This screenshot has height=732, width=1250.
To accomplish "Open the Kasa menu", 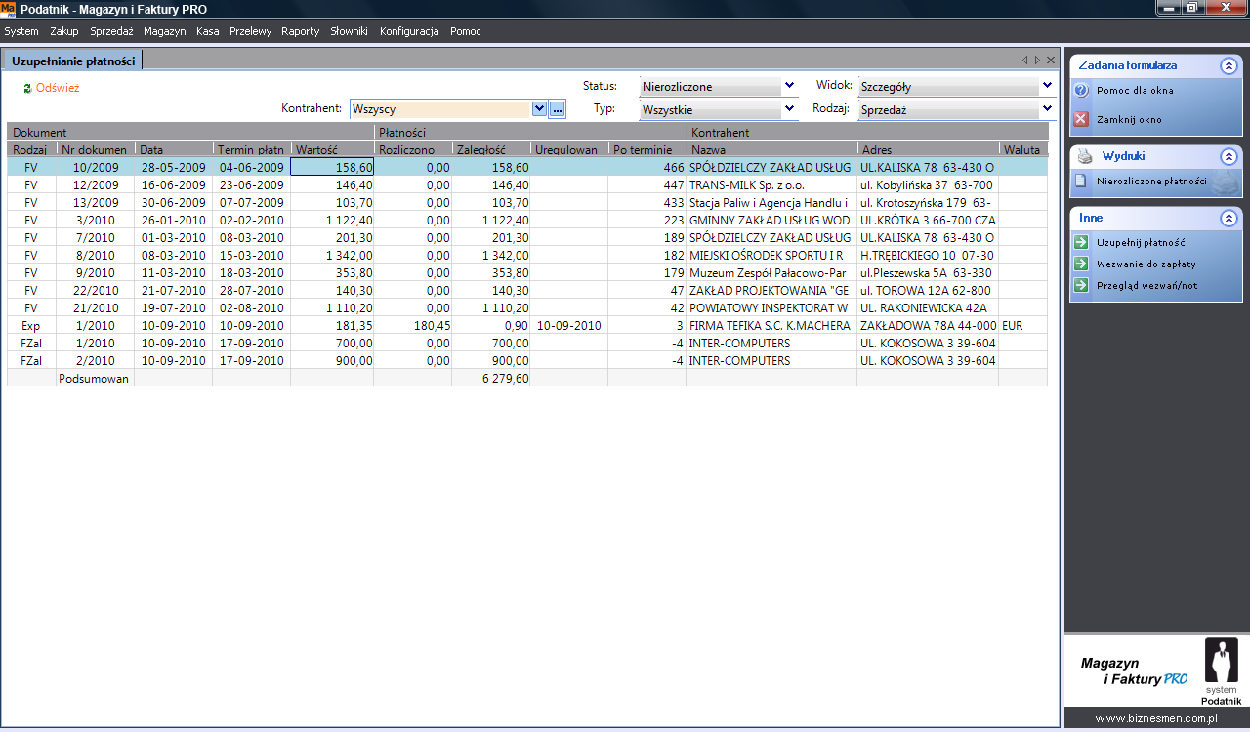I will [x=207, y=31].
